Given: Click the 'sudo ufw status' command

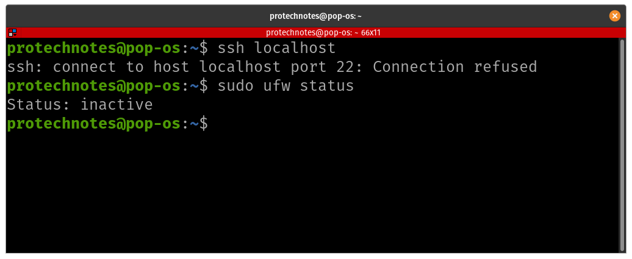Looking at the screenshot, I should click(285, 86).
